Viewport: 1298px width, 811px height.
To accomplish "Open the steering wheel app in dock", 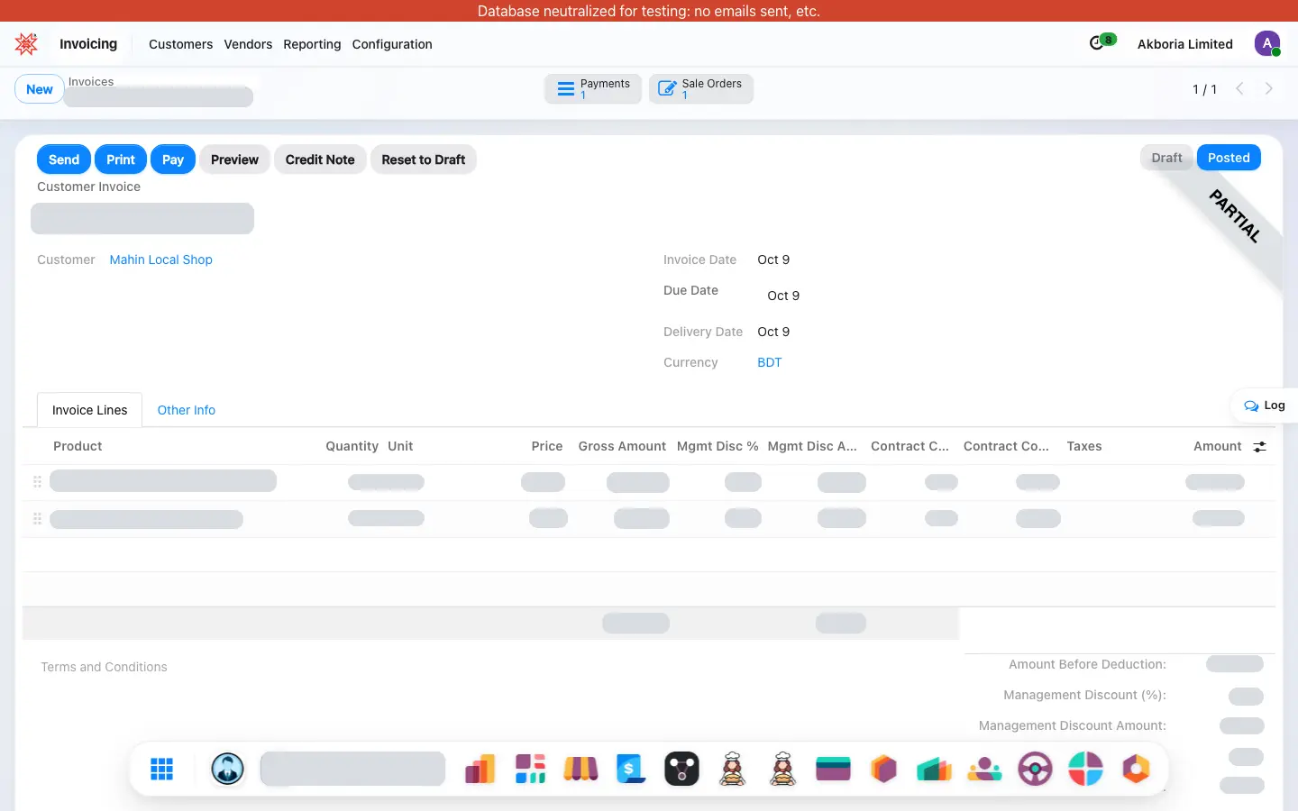I will point(1035,769).
